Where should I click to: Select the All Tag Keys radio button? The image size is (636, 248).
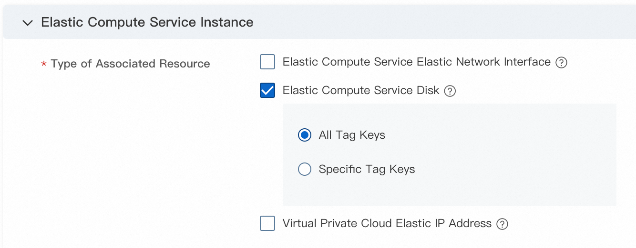tap(305, 135)
